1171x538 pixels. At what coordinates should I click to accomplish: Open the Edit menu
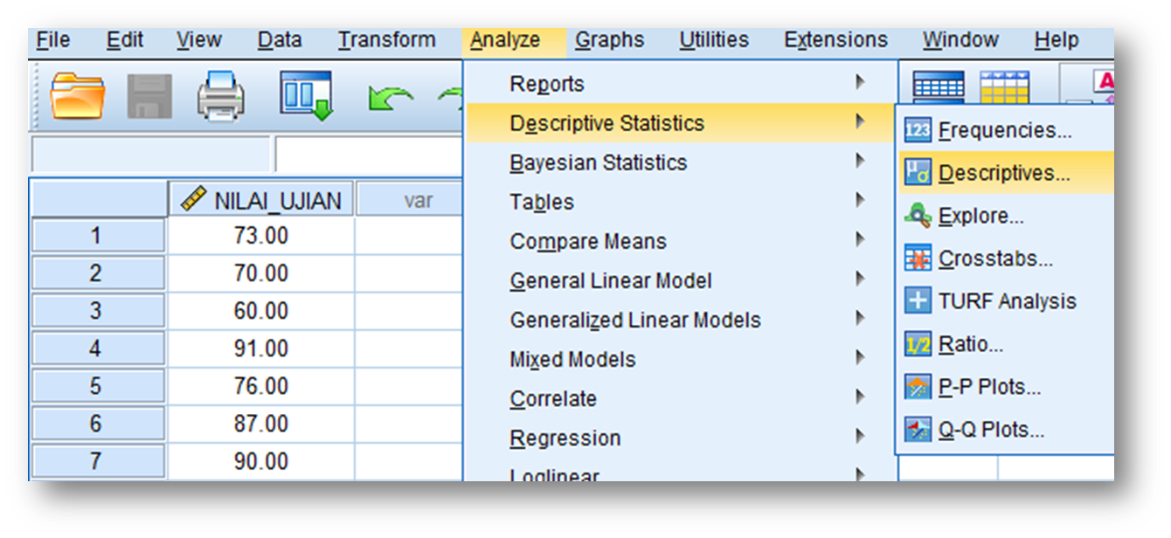coord(125,40)
